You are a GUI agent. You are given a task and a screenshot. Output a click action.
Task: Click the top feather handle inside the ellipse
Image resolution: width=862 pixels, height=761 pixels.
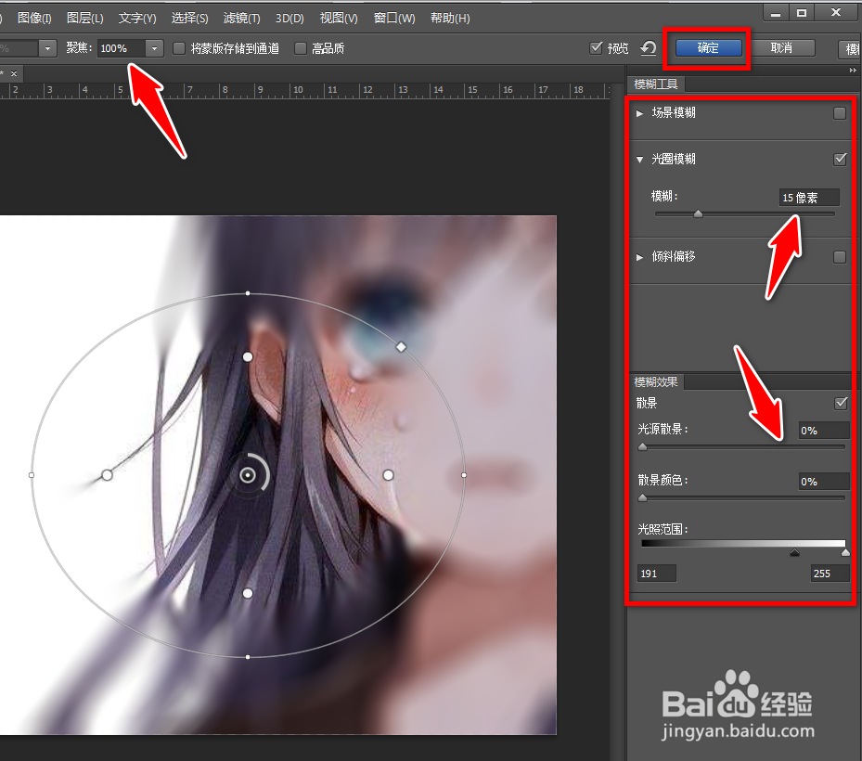coord(248,357)
